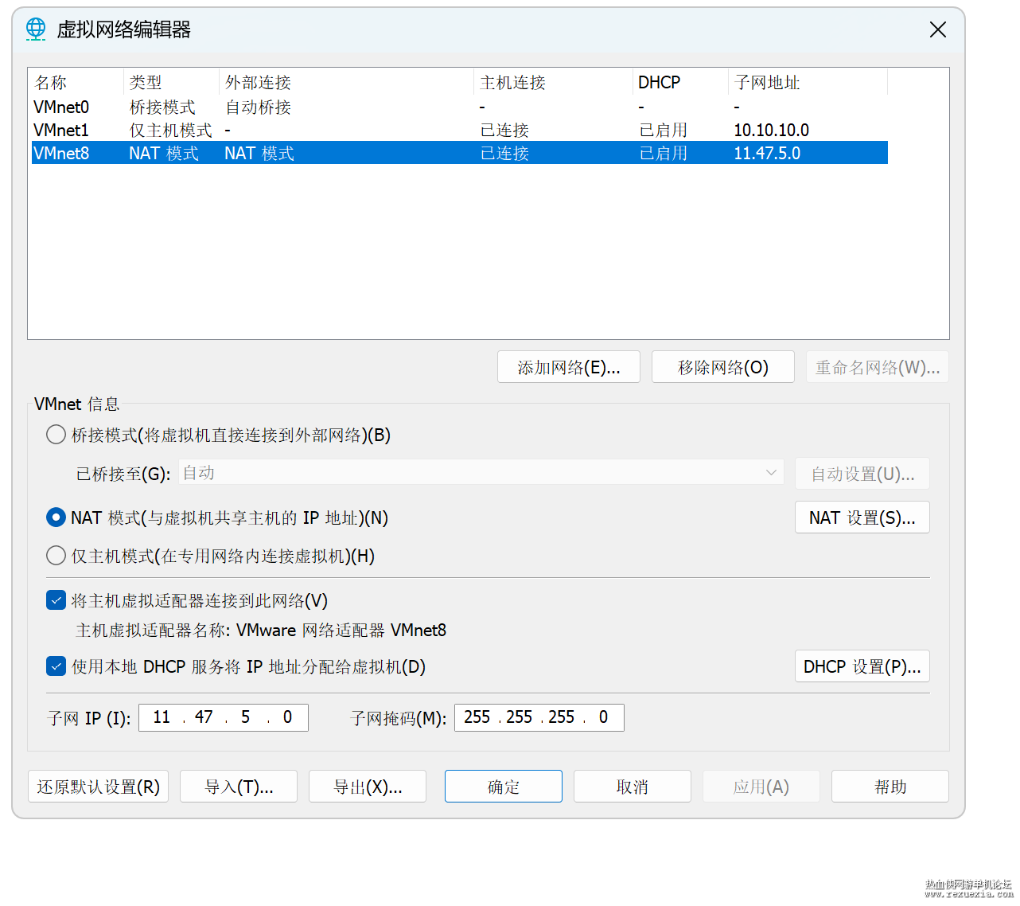The width and height of the screenshot is (1020, 906).
Task: Click subnet mask first octet 255
Action: point(477,717)
